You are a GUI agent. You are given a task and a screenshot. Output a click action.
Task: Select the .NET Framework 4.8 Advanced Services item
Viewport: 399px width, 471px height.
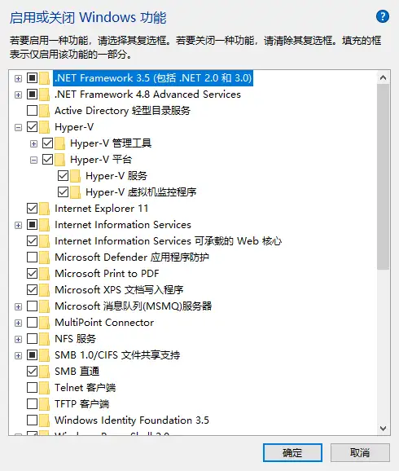[x=147, y=95]
